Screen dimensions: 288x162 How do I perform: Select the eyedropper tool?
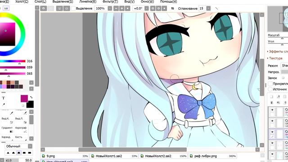pyautogui.click(x=3, y=105)
